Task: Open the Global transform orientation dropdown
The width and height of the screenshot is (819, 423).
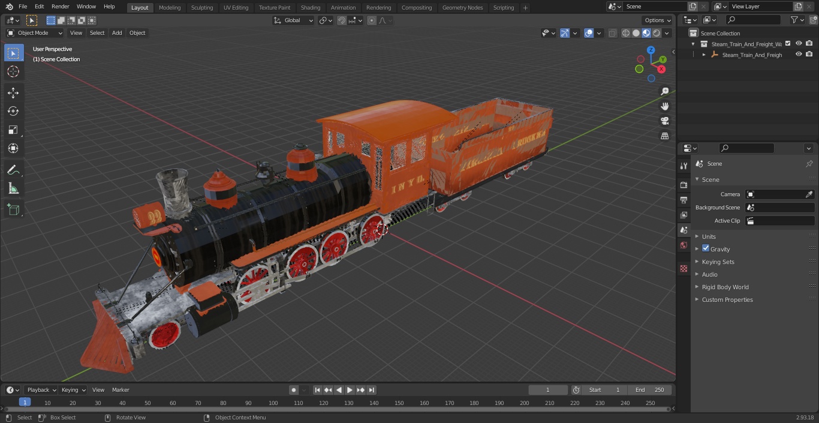Action: click(294, 20)
